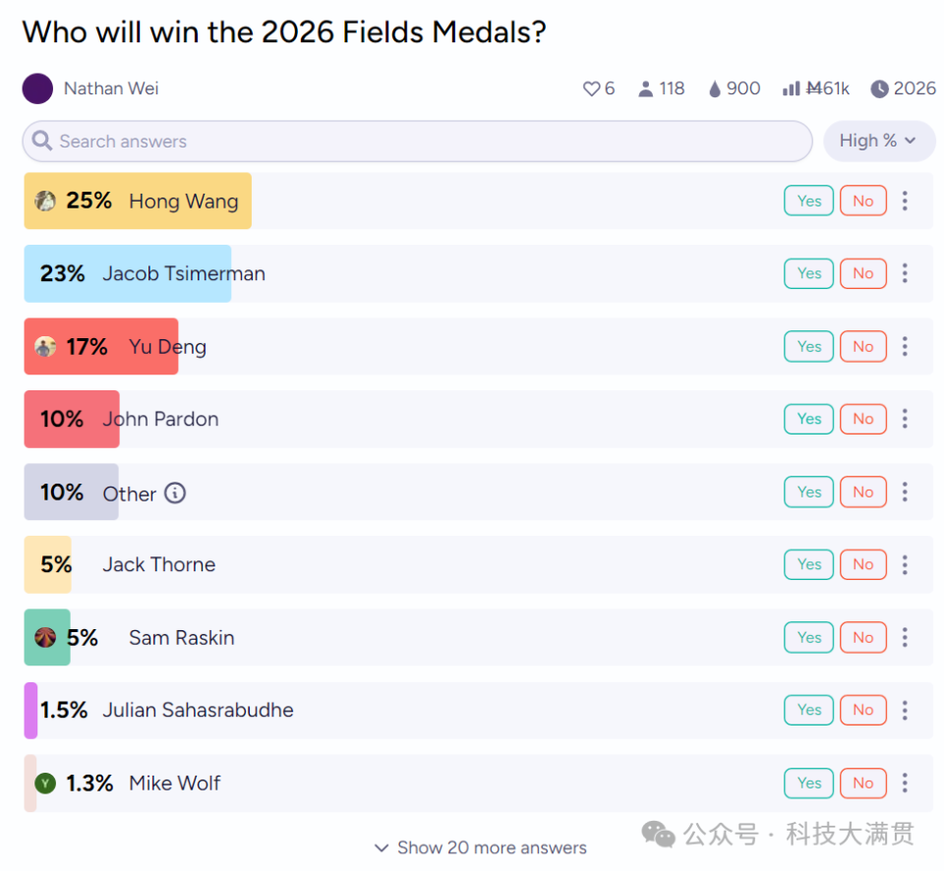The height and width of the screenshot is (871, 944).
Task: Open three-dot menu for Mike Wolf
Action: [x=905, y=784]
